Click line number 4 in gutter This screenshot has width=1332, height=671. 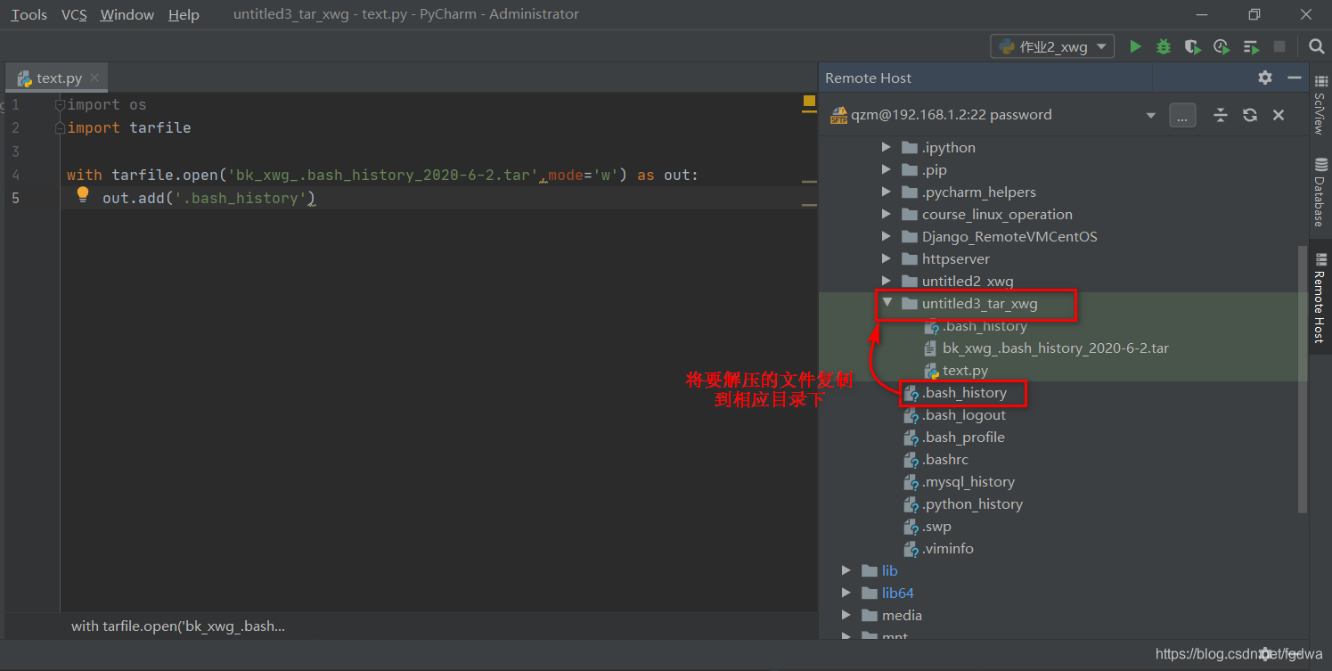(x=16, y=175)
